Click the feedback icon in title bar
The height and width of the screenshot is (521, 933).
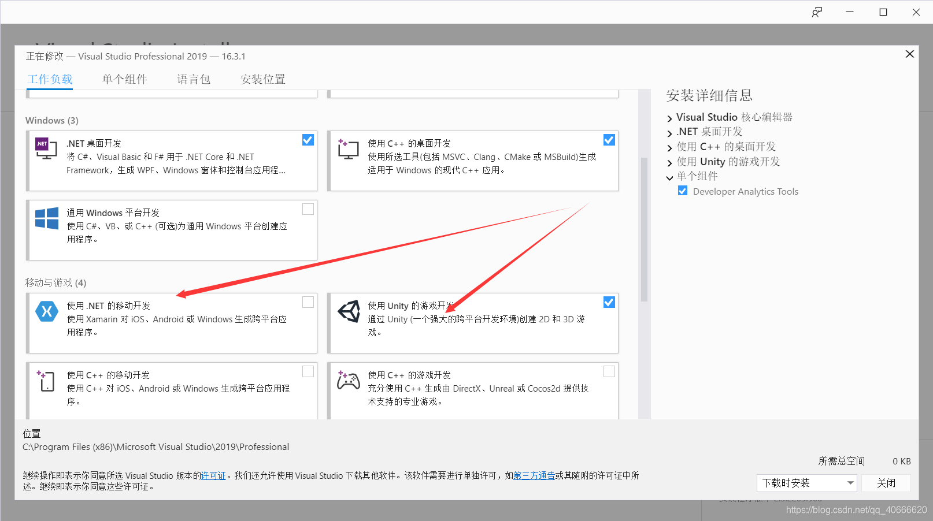[817, 12]
